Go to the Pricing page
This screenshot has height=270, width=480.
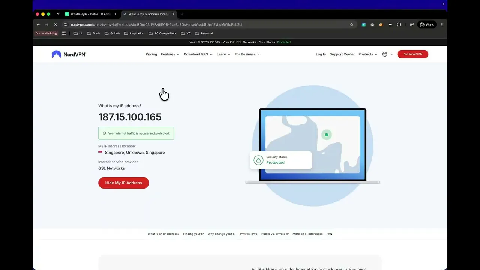click(151, 54)
